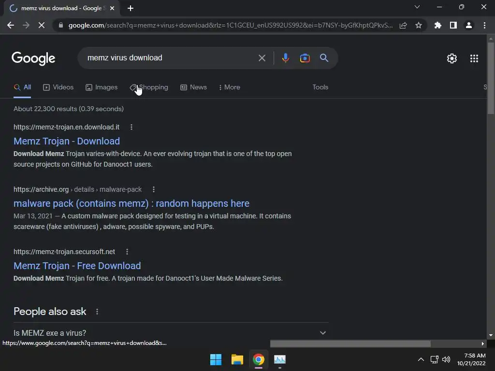The width and height of the screenshot is (495, 371).
Task: Open Memz Trojan - Free Download result
Action: (x=77, y=266)
